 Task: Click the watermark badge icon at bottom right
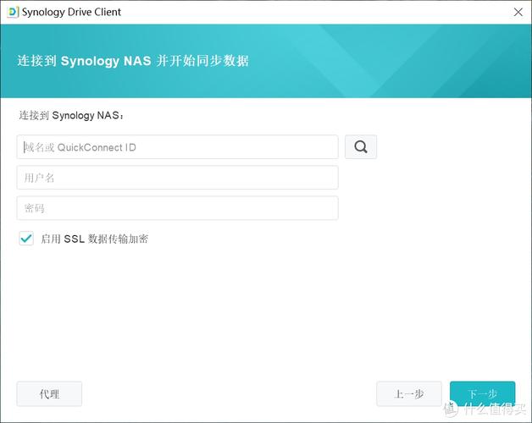450,409
